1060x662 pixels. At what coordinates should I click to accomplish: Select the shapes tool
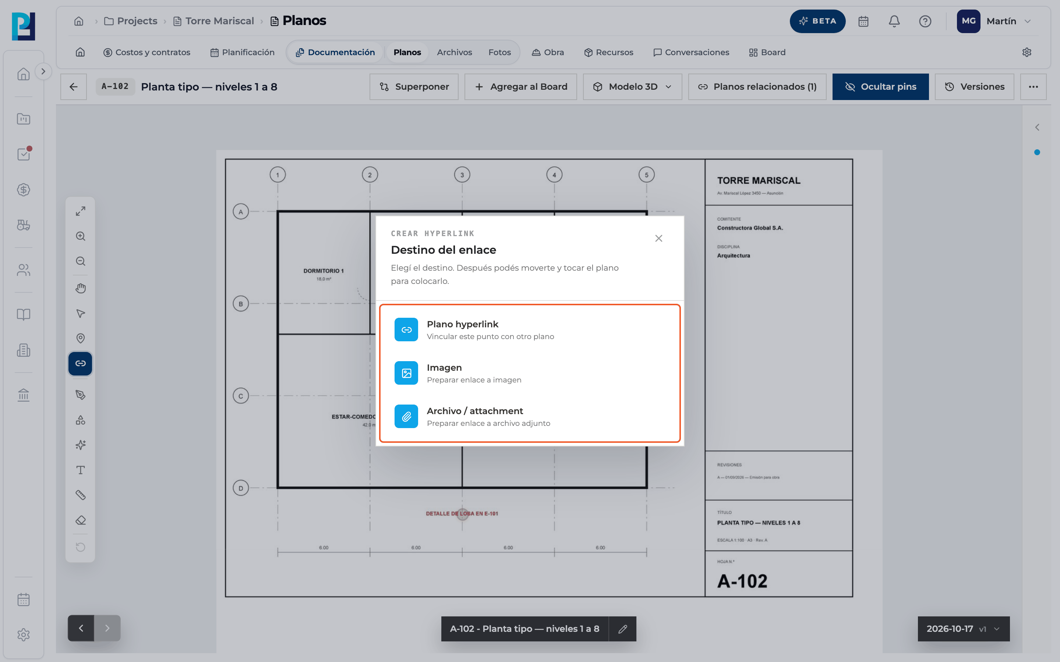pyautogui.click(x=80, y=420)
